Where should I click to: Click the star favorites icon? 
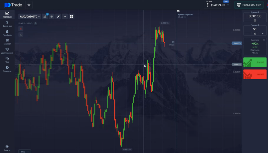tap(29, 5)
